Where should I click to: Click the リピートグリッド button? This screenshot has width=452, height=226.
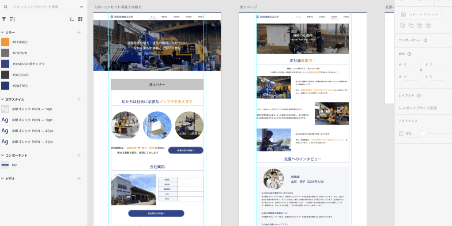(x=420, y=15)
